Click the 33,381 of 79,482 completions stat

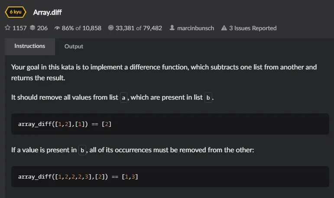point(139,28)
